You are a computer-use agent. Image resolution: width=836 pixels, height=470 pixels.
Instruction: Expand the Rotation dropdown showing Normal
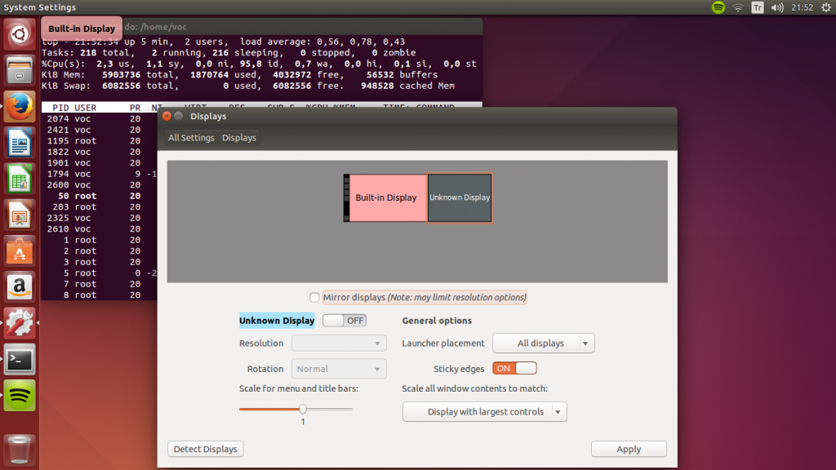(x=338, y=369)
